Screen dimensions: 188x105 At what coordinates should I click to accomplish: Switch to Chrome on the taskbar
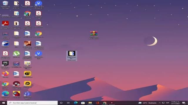tap(105, 103)
